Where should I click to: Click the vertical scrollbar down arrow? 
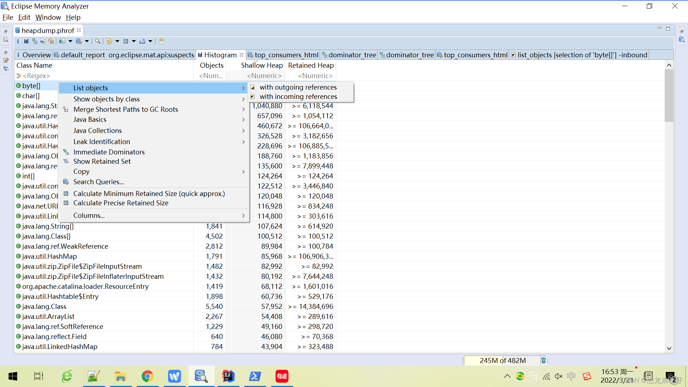pyautogui.click(x=669, y=348)
